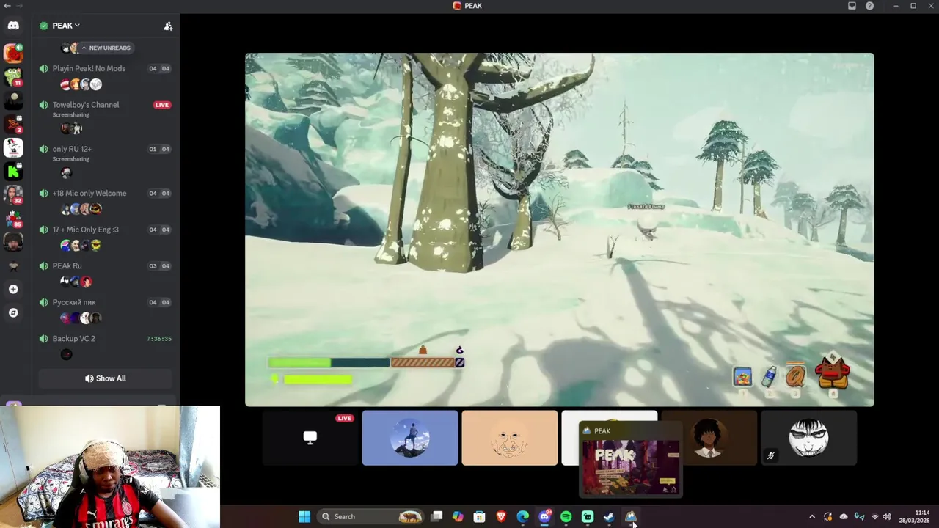Click the 7:36:35 timer on Backup VC 2
The image size is (939, 528).
(x=159, y=339)
